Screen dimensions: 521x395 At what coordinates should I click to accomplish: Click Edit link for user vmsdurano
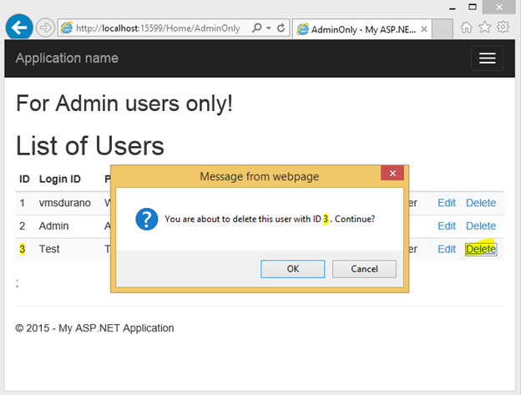447,203
